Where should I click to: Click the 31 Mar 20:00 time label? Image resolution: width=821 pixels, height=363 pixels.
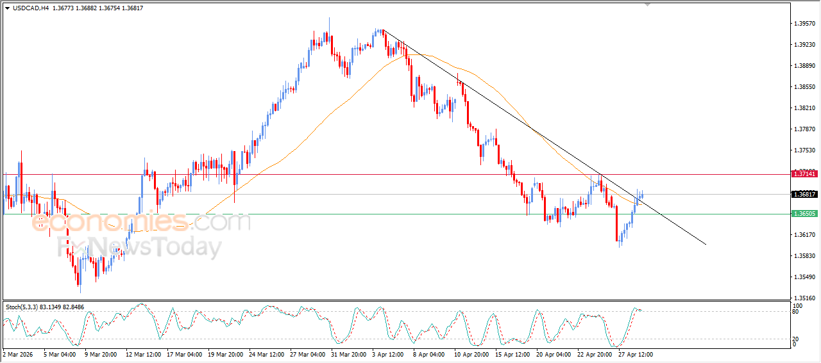tap(348, 354)
